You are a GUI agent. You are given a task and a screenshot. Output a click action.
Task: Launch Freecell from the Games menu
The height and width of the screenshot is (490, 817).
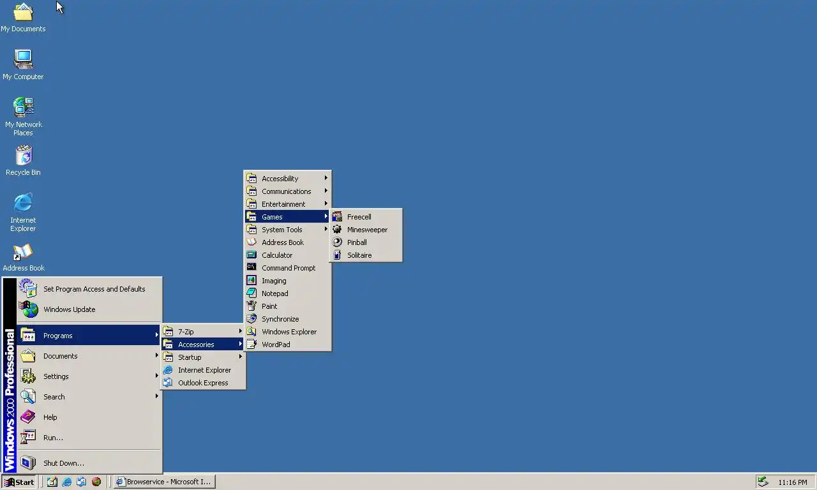[x=366, y=217]
